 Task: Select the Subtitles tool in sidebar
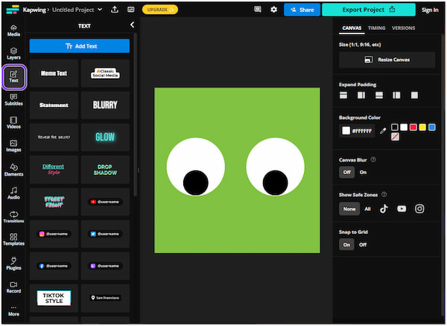pyautogui.click(x=13, y=99)
